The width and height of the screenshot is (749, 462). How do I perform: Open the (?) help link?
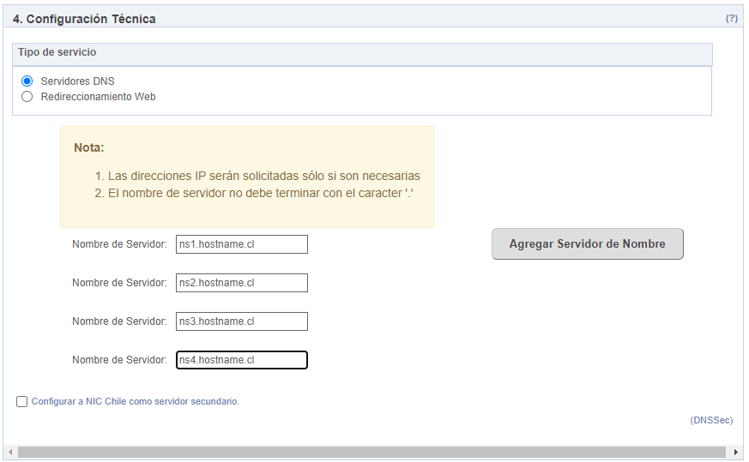coord(731,18)
